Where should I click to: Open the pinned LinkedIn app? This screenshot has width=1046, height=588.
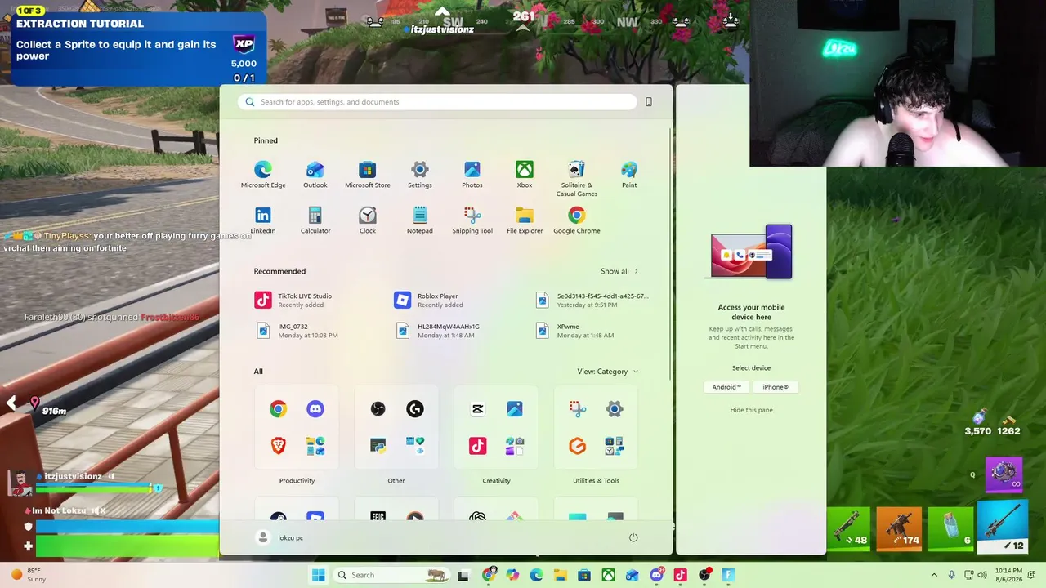pos(263,220)
